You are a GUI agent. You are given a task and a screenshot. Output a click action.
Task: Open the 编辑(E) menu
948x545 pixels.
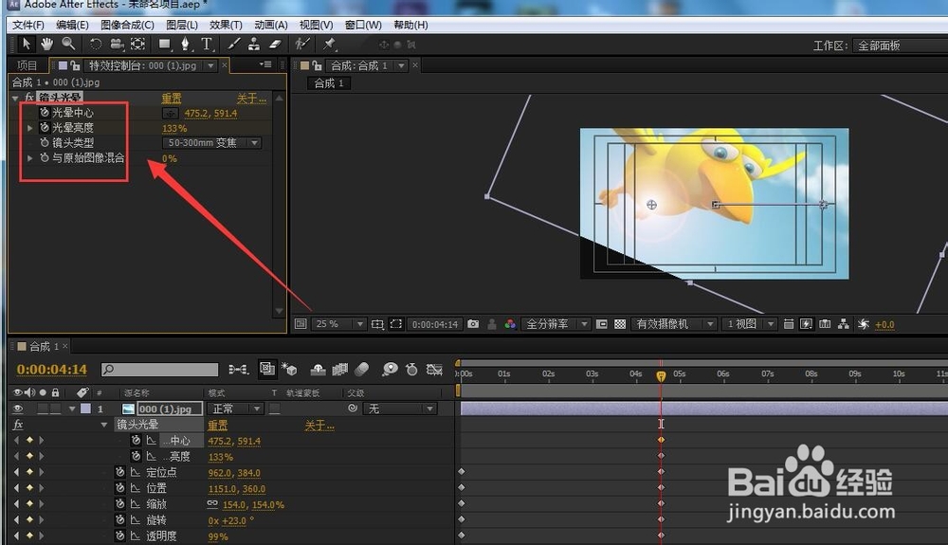tap(72, 25)
